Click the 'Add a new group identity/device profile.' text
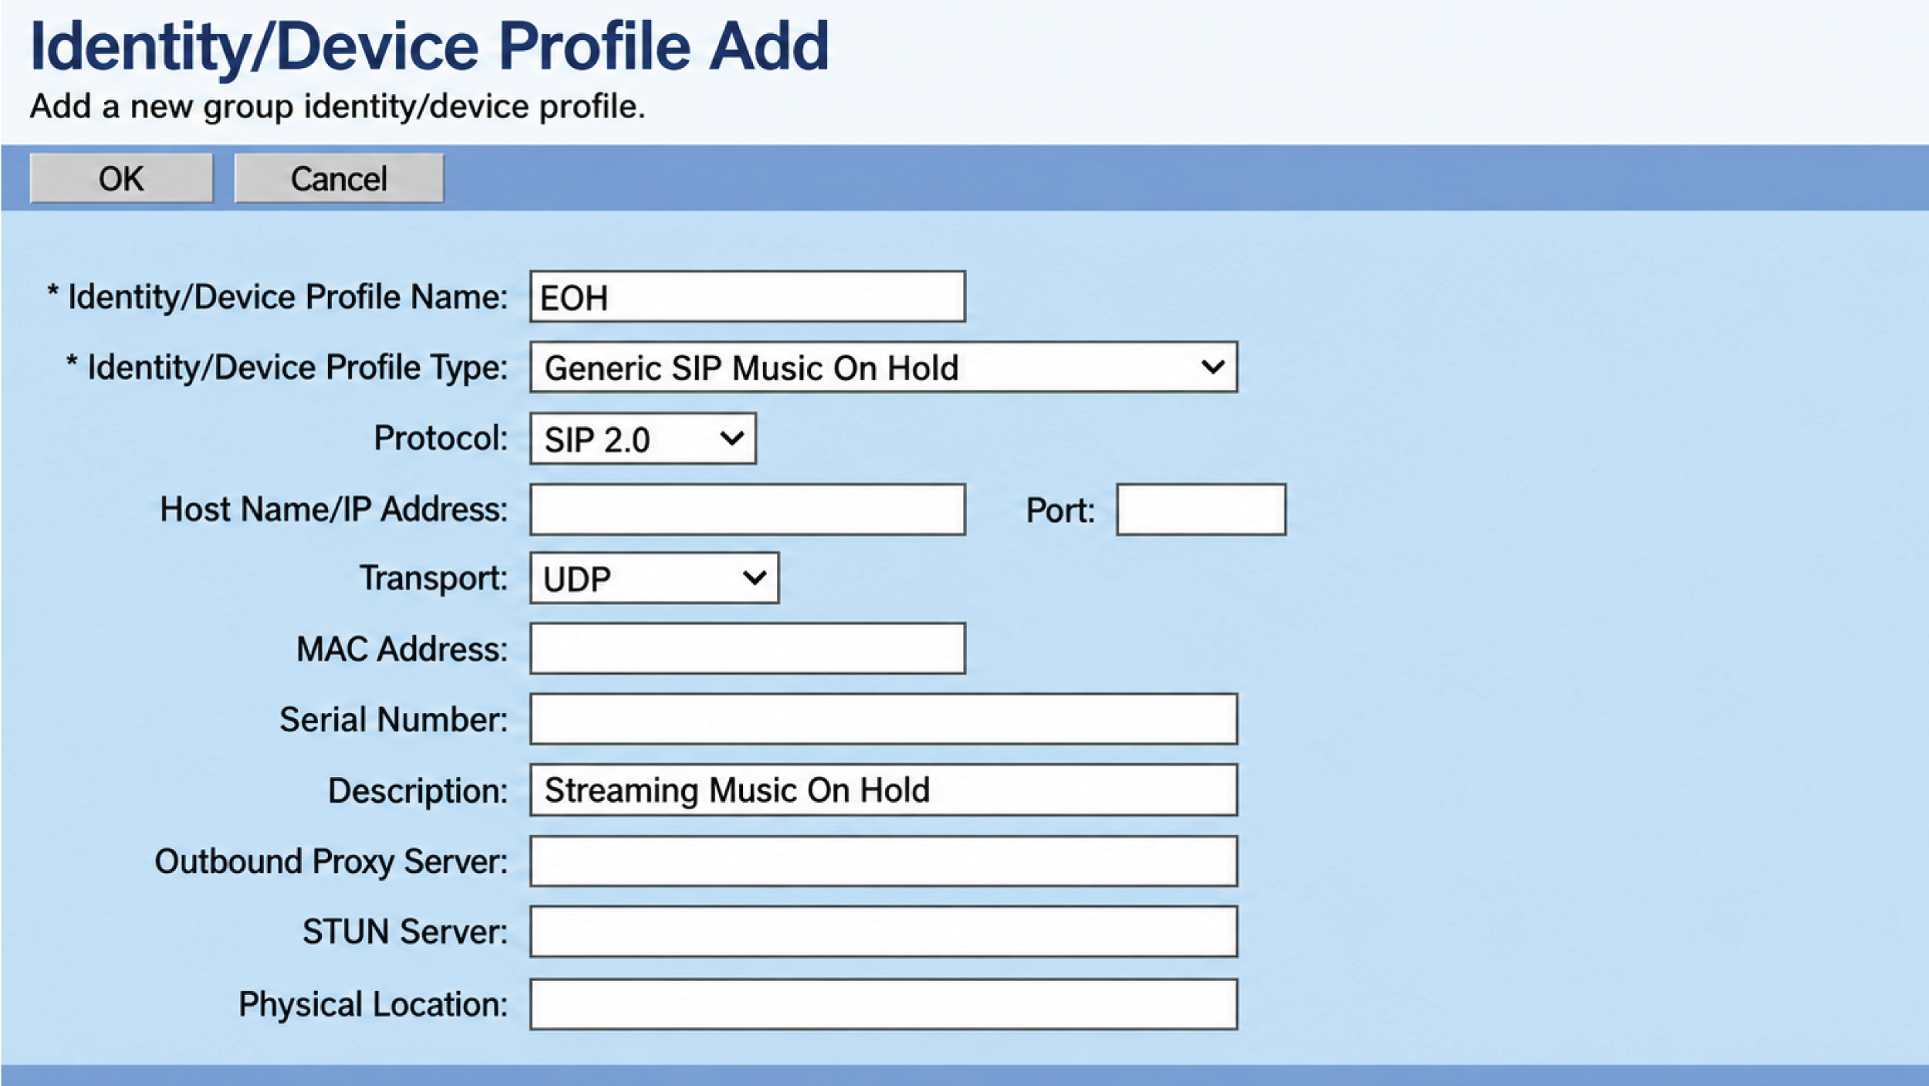Image resolution: width=1929 pixels, height=1086 pixels. pos(337,107)
